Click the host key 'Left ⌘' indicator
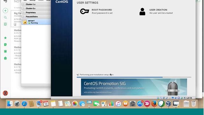The image size is (204, 115). 189,98
